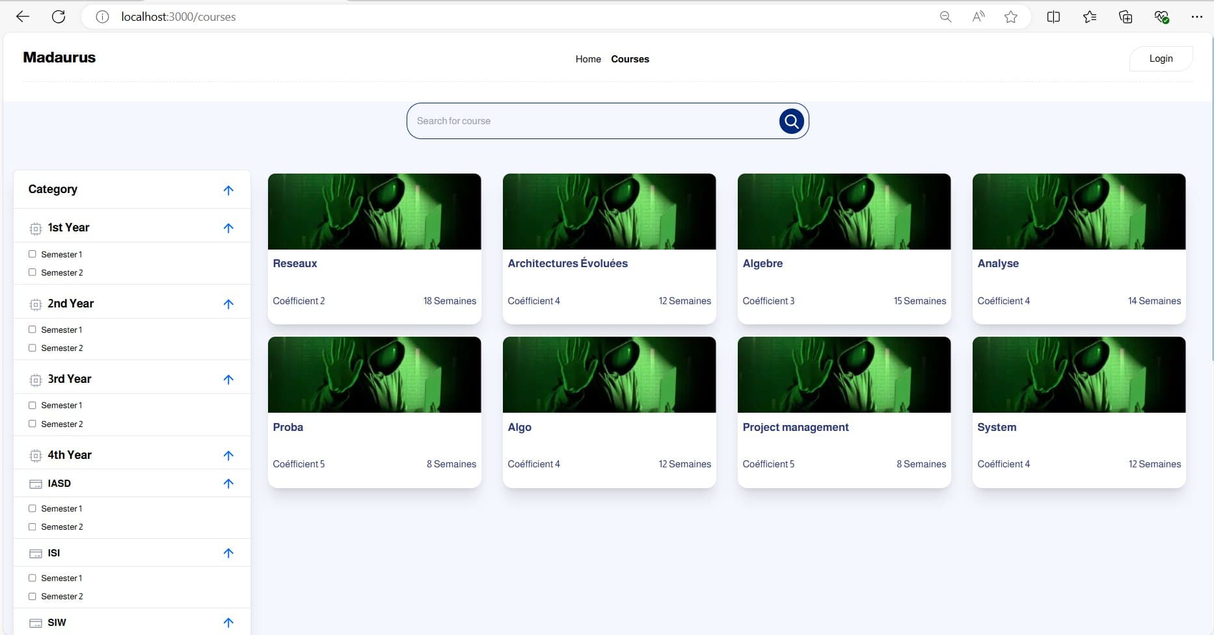Click the Login button

(1161, 58)
